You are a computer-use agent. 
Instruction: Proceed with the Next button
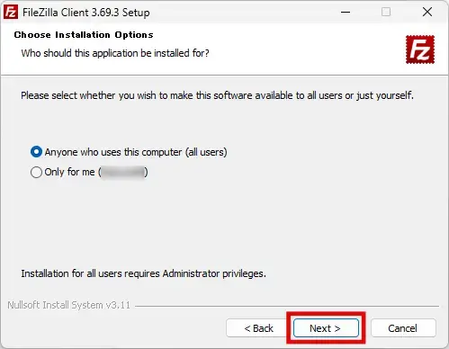tap(326, 328)
